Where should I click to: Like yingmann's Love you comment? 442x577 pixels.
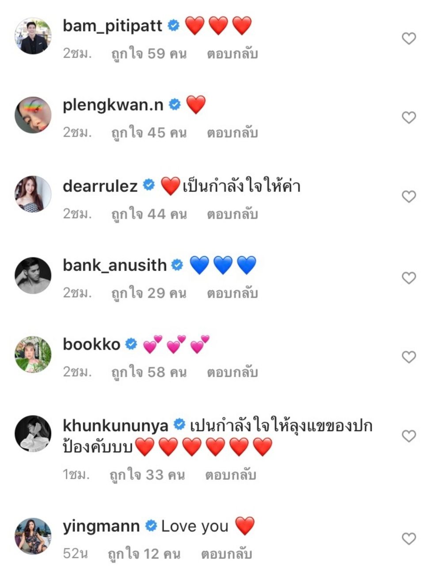tap(409, 539)
